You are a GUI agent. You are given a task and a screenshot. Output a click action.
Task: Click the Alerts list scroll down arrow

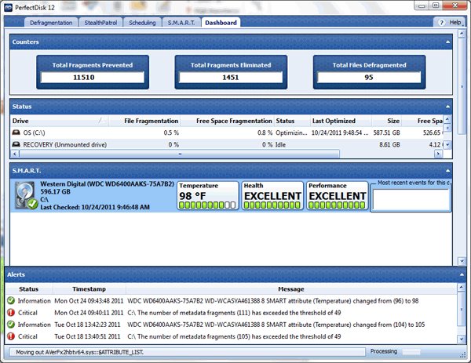(x=462, y=339)
